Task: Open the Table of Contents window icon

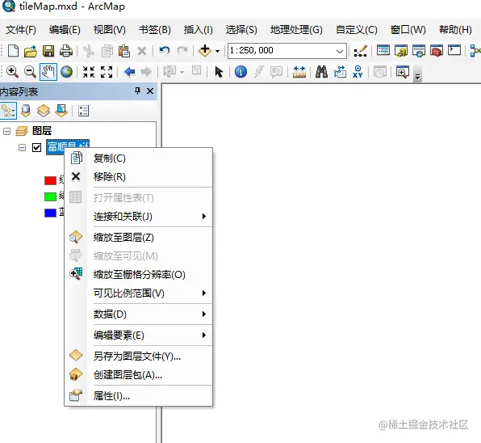Action: tap(383, 50)
